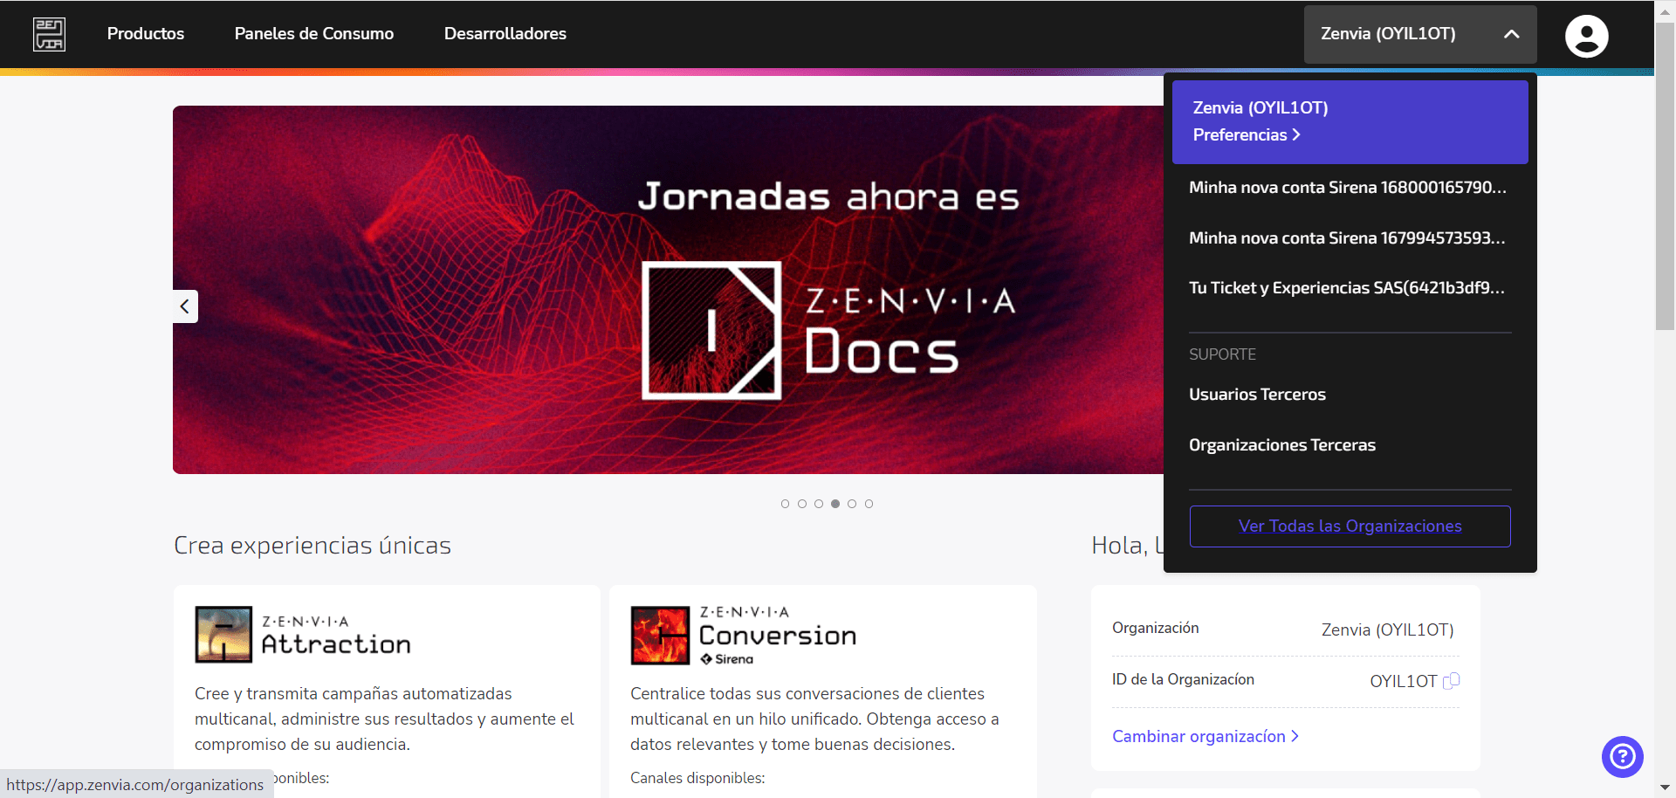This screenshot has width=1676, height=798.
Task: Click the Zenvia logo in the top bar
Action: coord(49,34)
